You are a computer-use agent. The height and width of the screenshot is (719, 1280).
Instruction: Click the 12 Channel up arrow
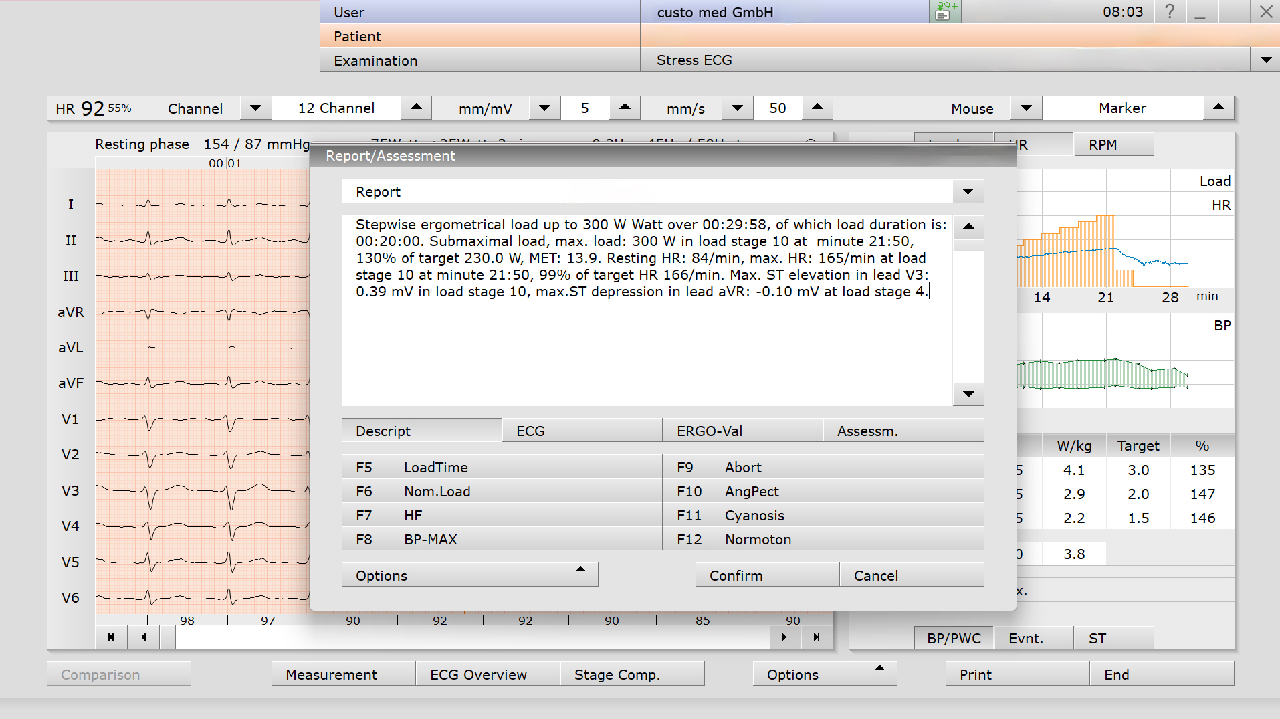[x=416, y=108]
